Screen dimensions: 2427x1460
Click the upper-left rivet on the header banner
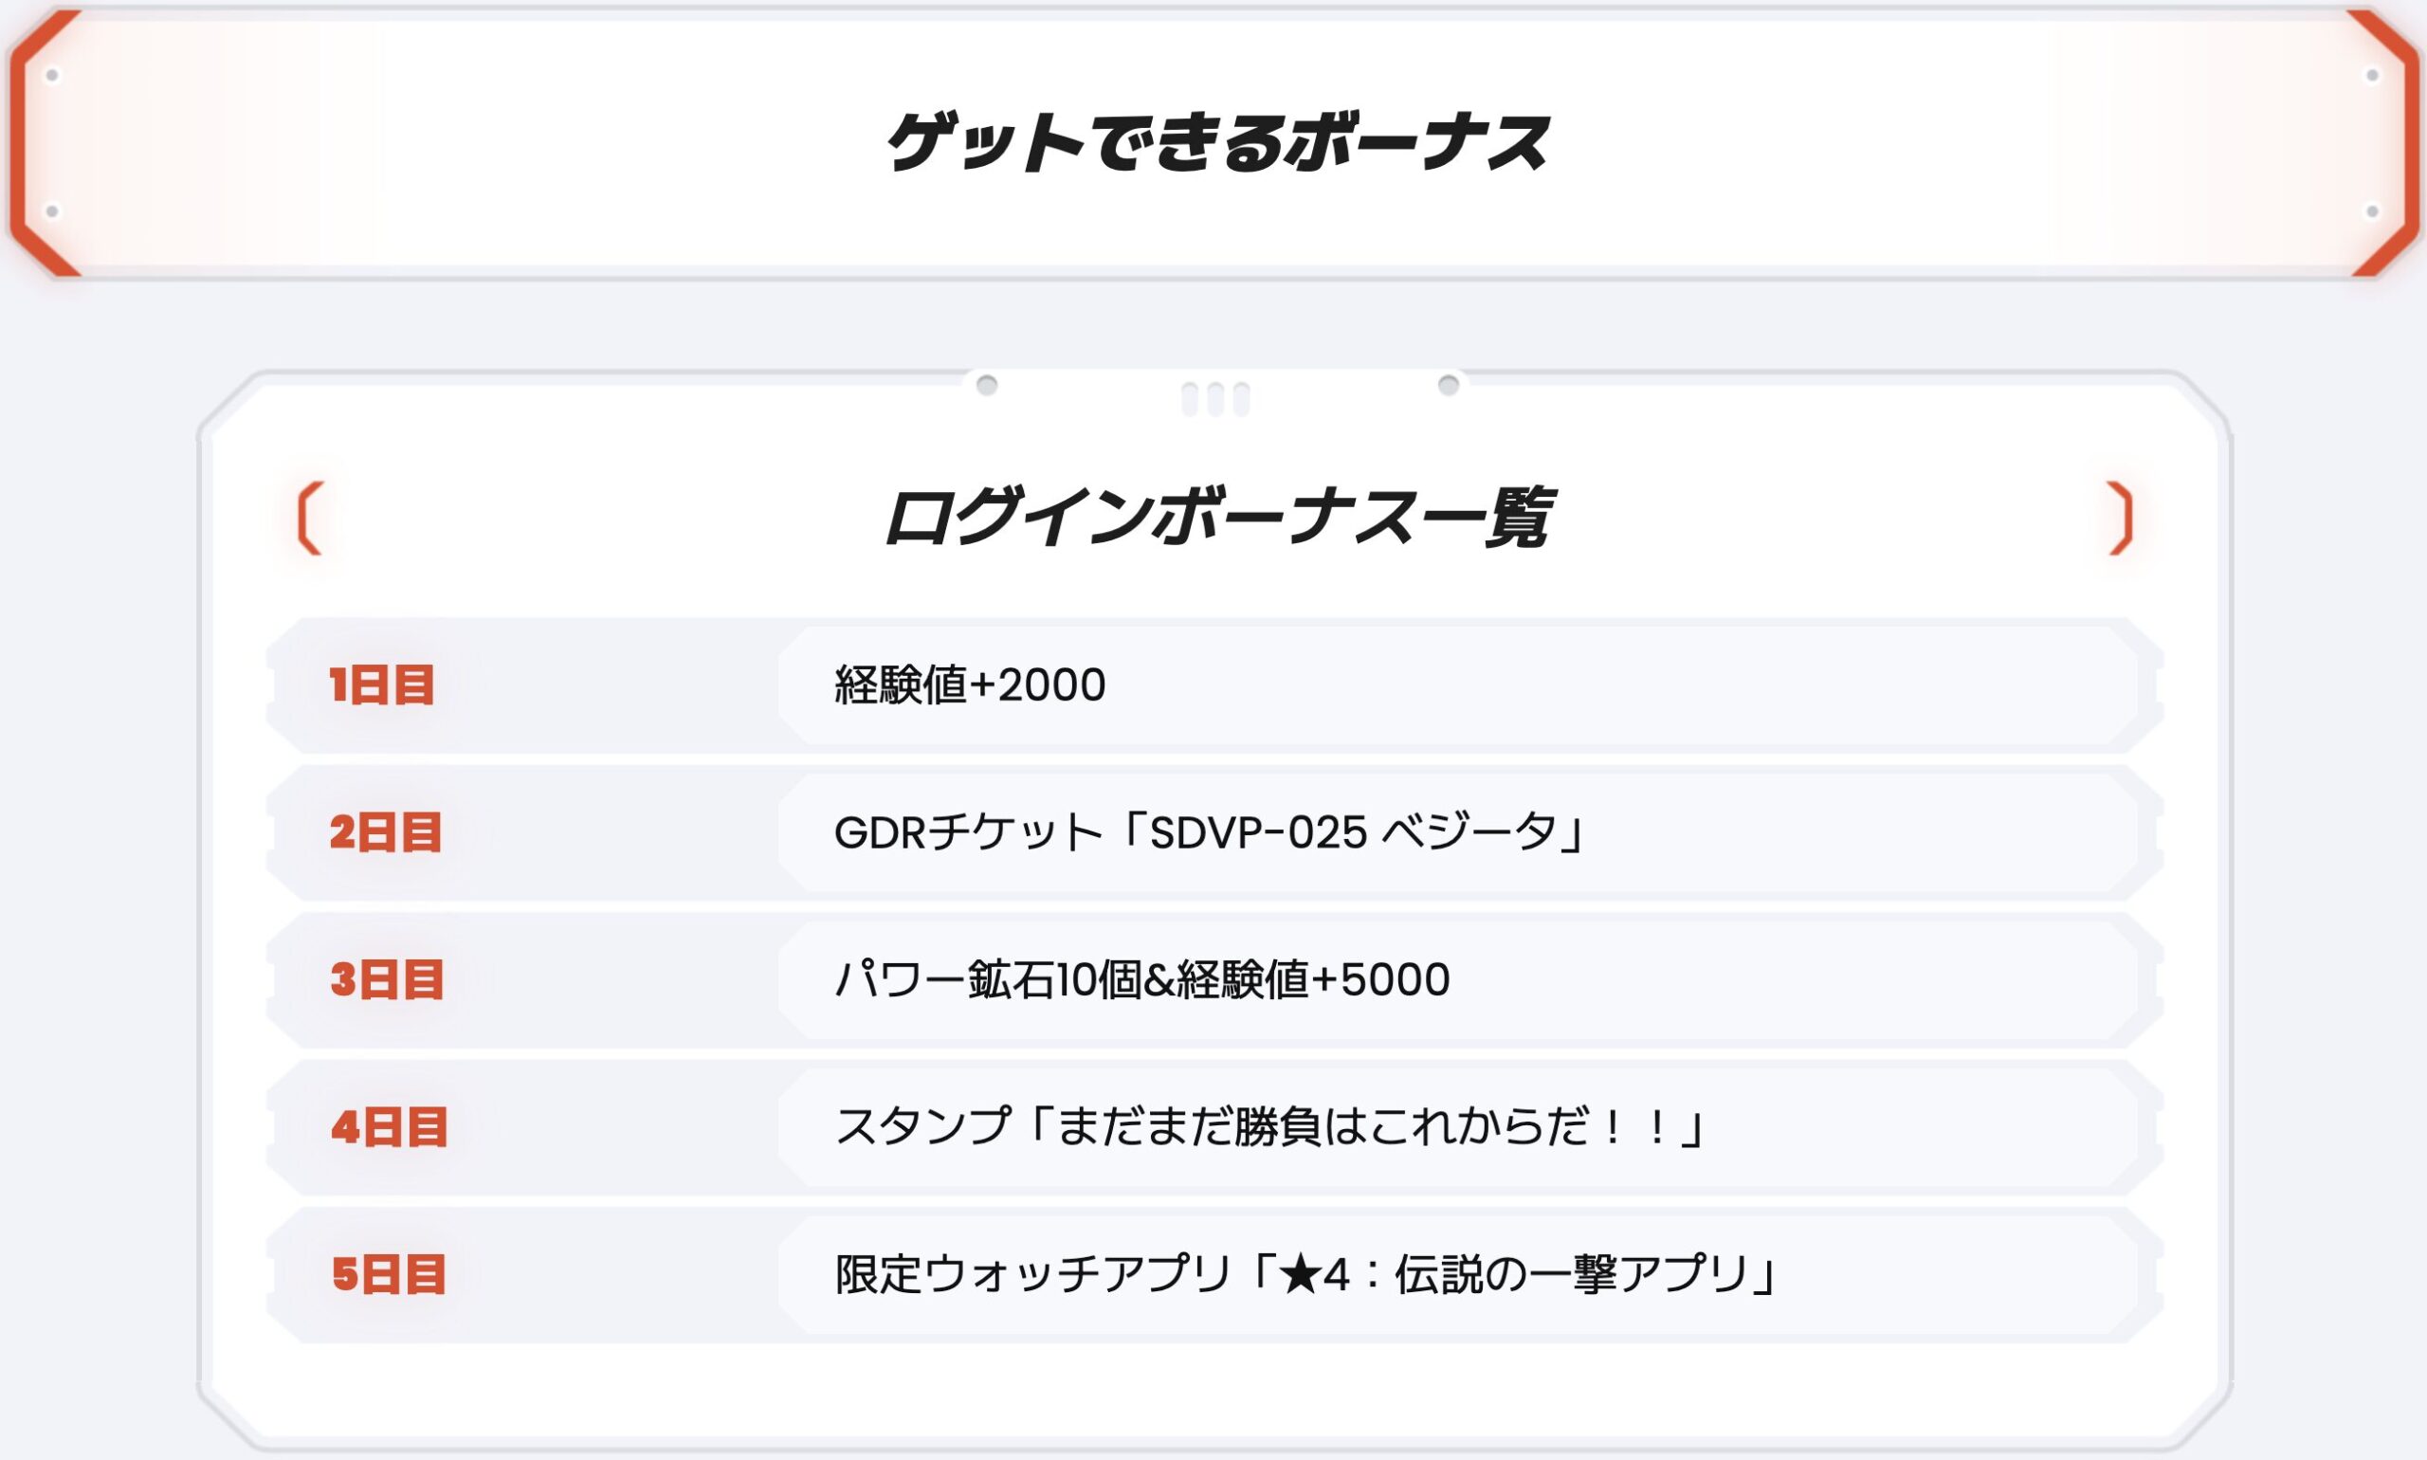click(53, 76)
